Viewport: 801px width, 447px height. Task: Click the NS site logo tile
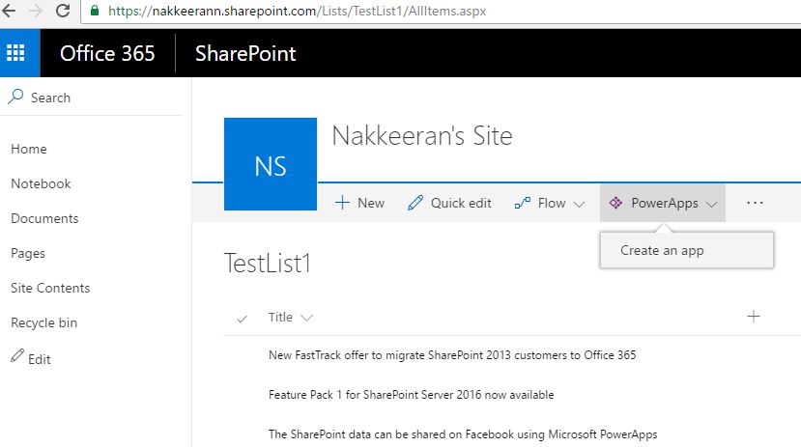coord(271,164)
